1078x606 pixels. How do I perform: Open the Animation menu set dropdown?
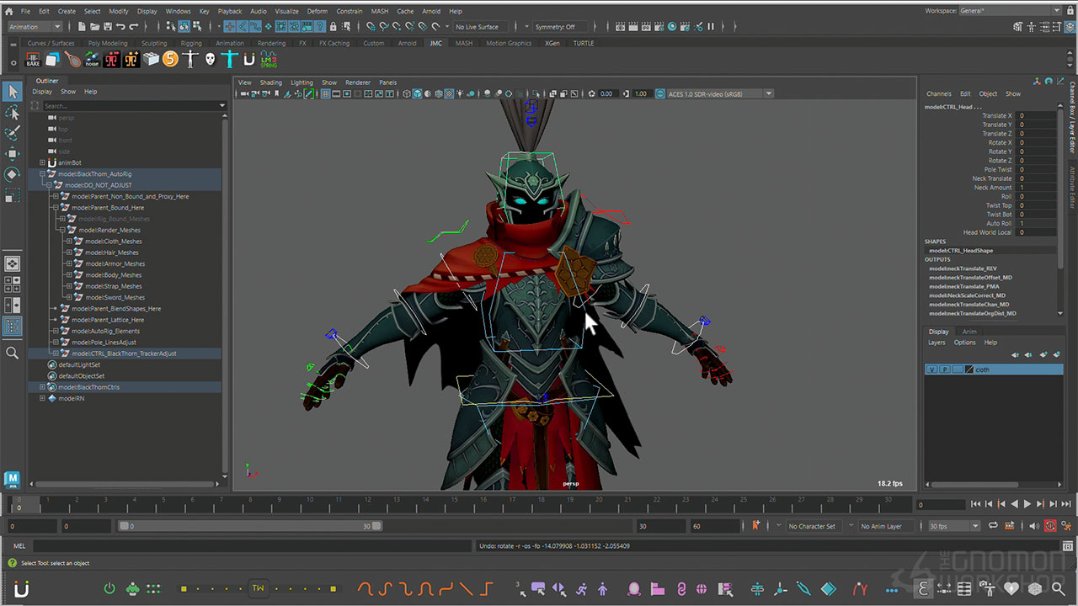[35, 27]
